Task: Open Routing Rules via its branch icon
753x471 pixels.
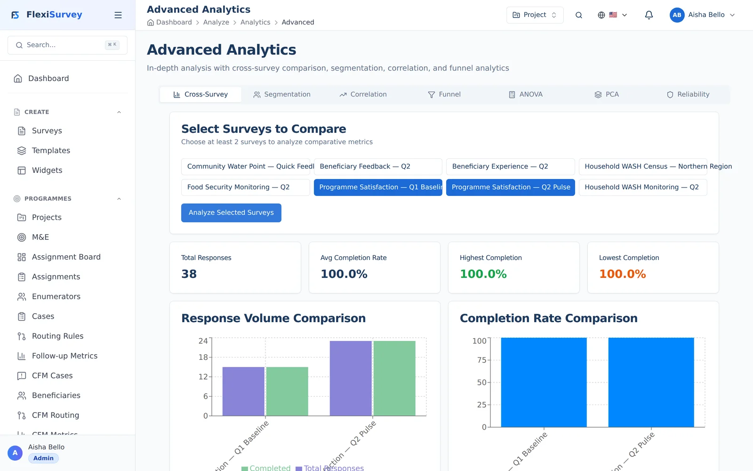Action: [22, 336]
